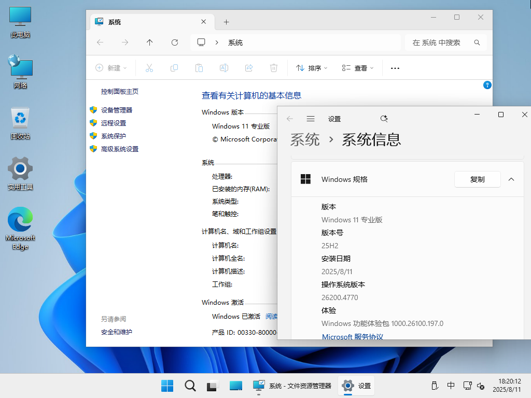Click the Explorer address bar showing 系统

click(x=295, y=42)
